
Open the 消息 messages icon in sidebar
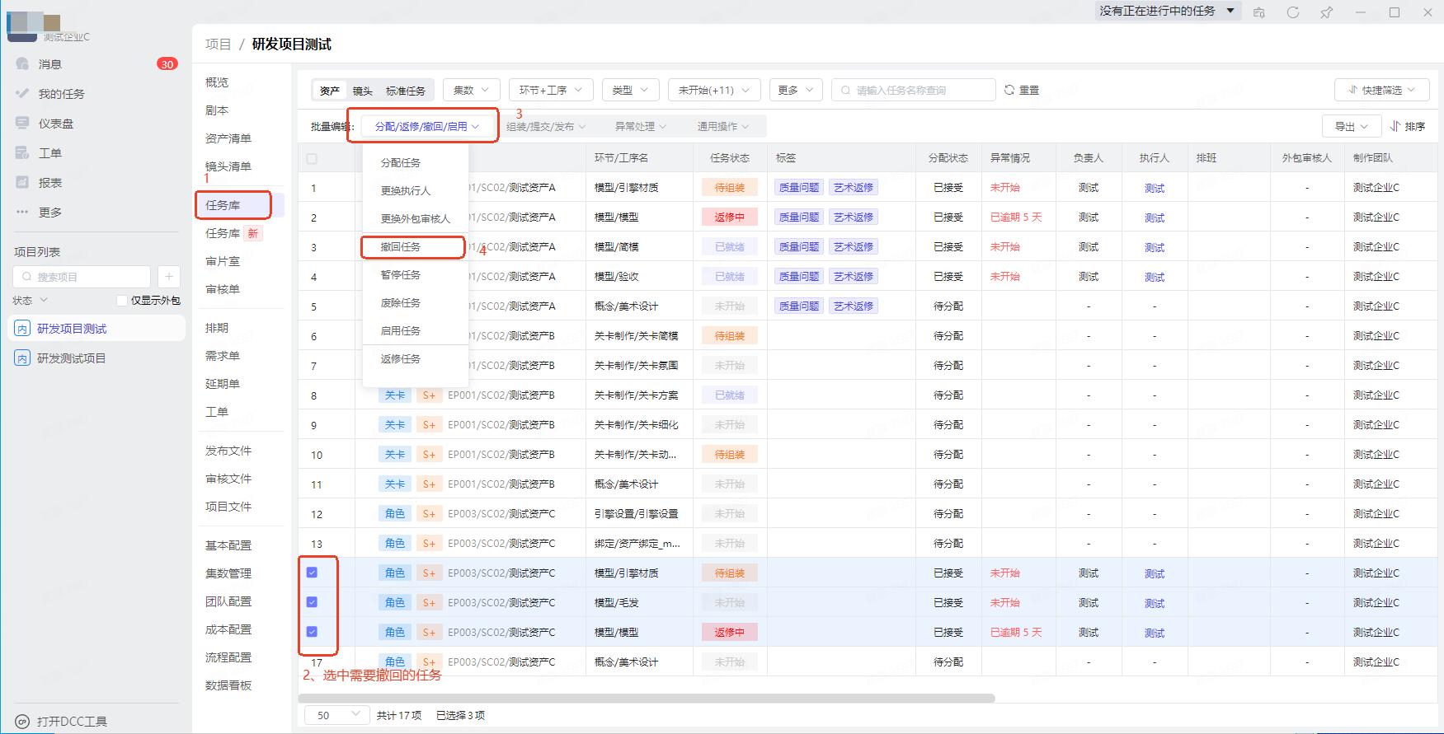click(22, 64)
